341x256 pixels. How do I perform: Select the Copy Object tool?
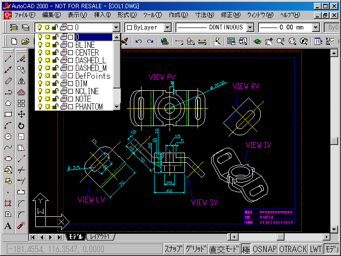click(21, 70)
